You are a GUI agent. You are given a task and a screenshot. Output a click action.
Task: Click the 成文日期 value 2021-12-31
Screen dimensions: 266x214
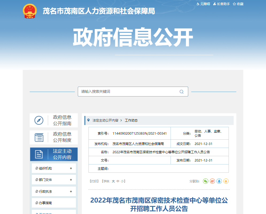(203, 144)
